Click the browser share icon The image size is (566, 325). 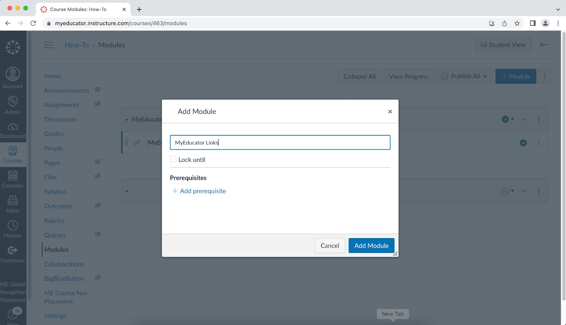(504, 23)
